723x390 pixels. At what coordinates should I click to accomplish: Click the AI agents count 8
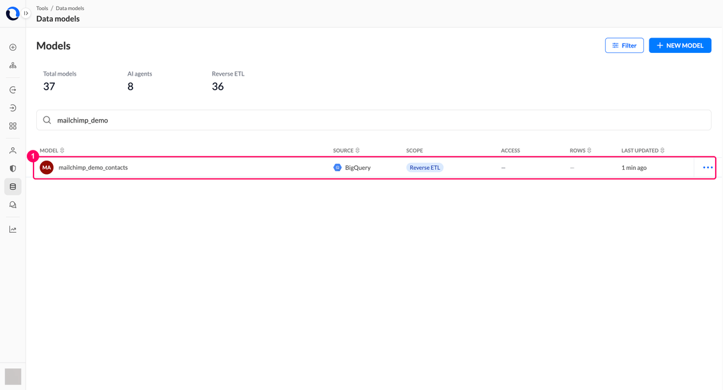tap(131, 86)
